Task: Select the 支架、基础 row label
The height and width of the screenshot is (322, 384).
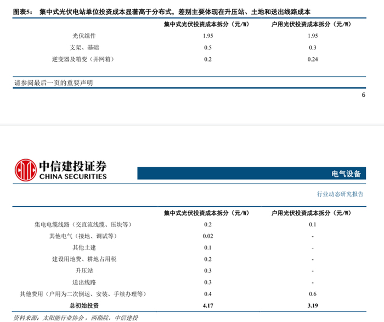Action: 84,47
